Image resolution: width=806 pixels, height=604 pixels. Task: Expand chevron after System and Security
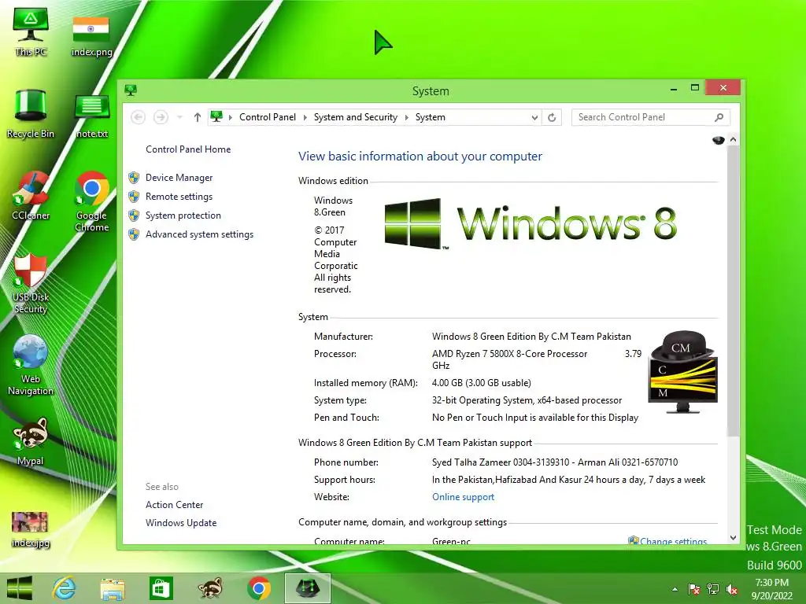pos(407,117)
